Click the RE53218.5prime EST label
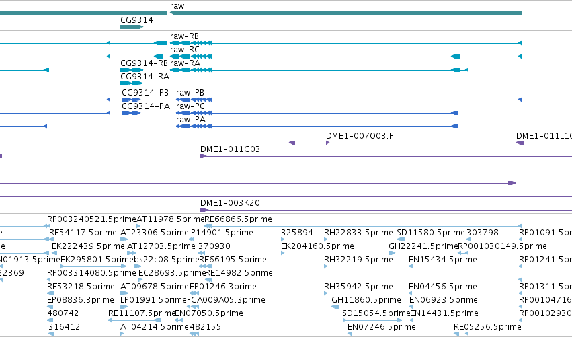 click(x=81, y=287)
